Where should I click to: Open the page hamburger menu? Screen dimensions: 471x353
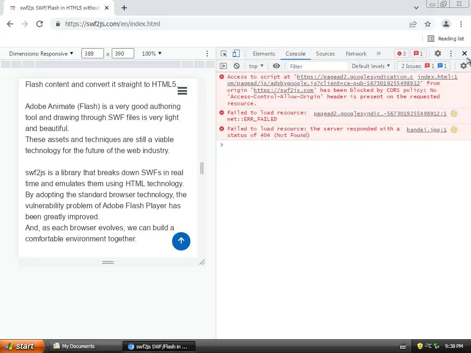[x=182, y=91]
